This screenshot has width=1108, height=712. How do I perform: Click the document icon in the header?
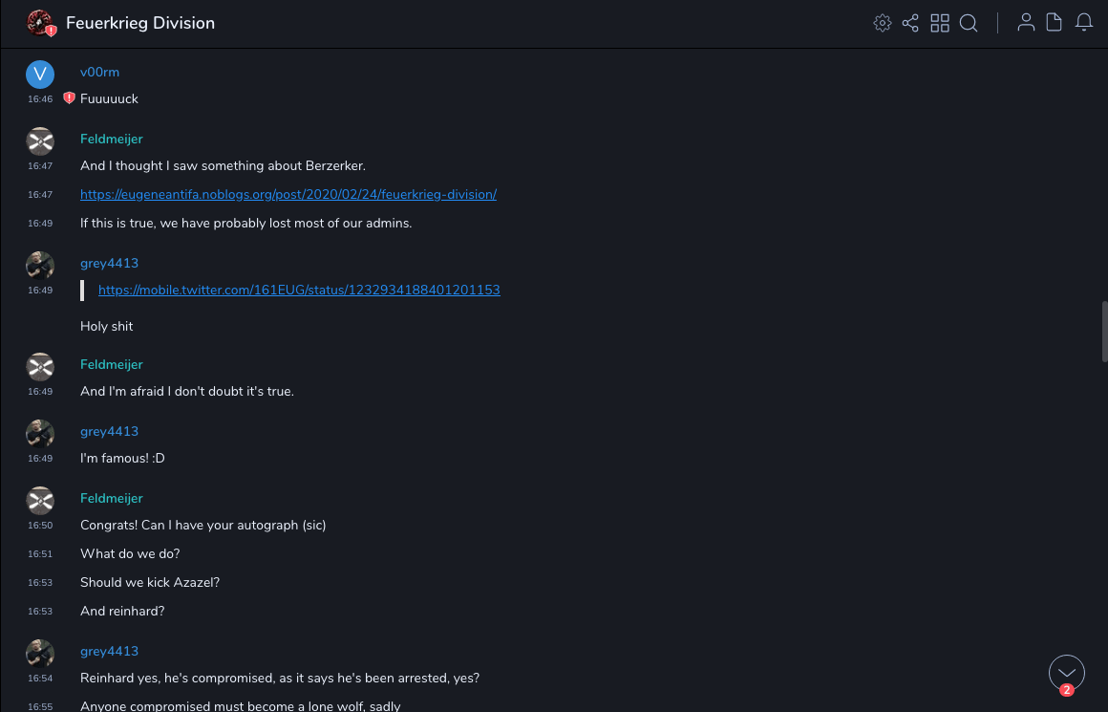click(x=1055, y=23)
